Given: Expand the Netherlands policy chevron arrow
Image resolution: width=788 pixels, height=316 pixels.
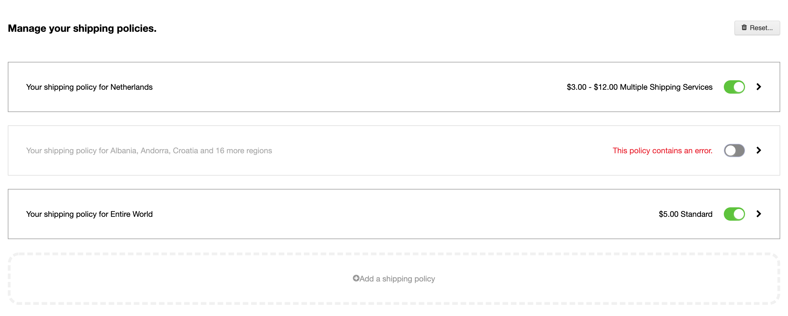Looking at the screenshot, I should 759,87.
